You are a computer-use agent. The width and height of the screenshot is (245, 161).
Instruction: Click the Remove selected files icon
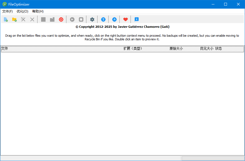pos(23,19)
